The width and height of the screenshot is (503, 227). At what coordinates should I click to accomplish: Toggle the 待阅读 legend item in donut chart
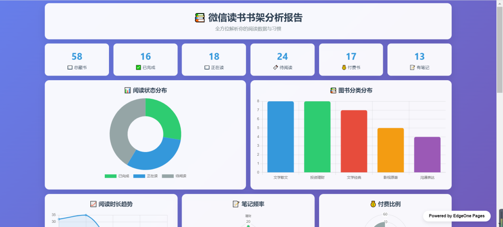tap(174, 176)
